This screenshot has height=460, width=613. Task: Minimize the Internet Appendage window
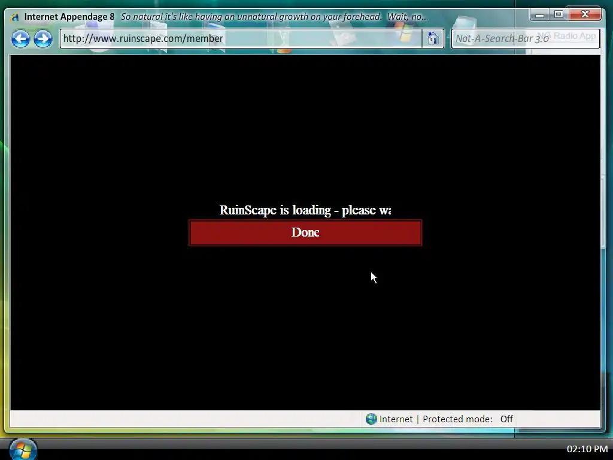tap(539, 15)
